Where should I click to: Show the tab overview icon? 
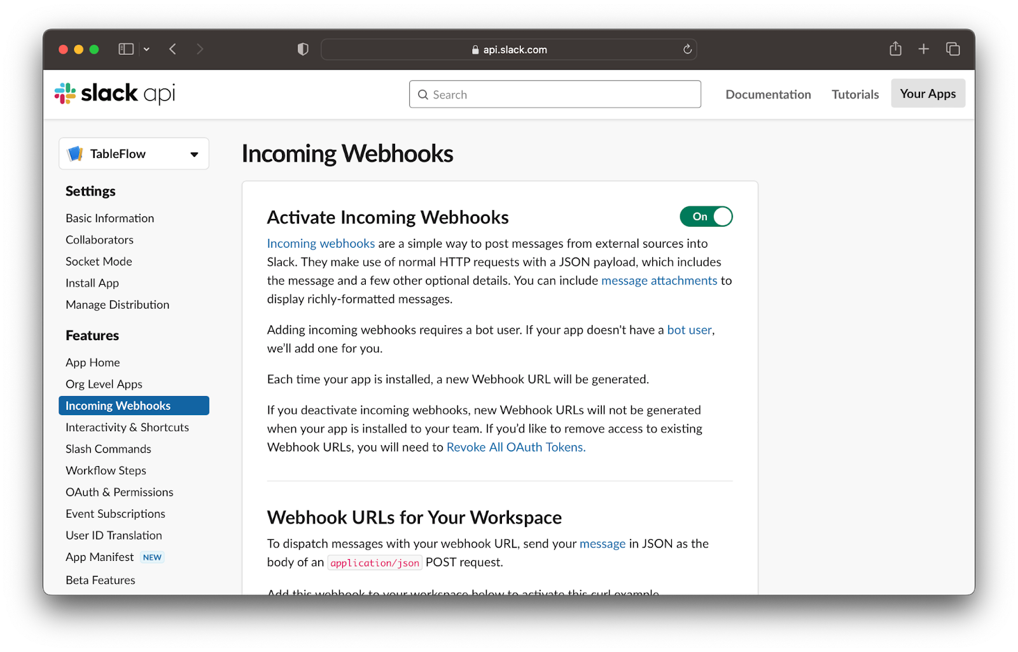click(952, 49)
